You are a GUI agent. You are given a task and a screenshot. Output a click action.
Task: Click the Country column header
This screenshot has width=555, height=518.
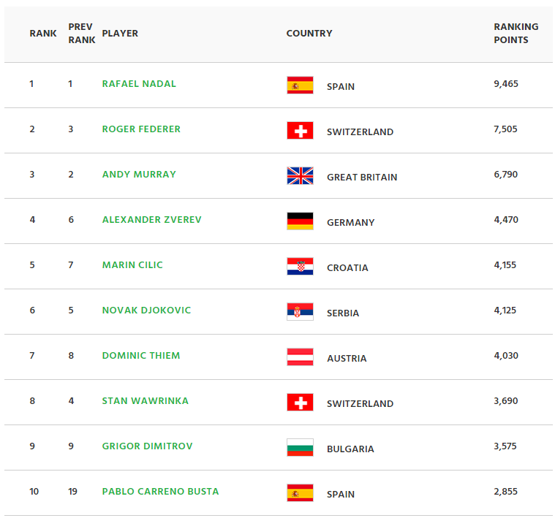pyautogui.click(x=309, y=34)
